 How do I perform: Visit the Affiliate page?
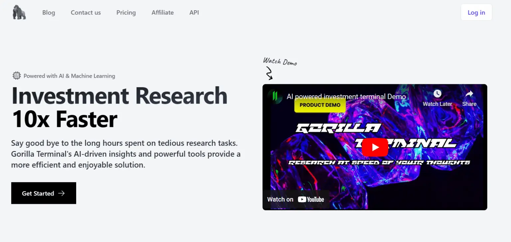163,13
